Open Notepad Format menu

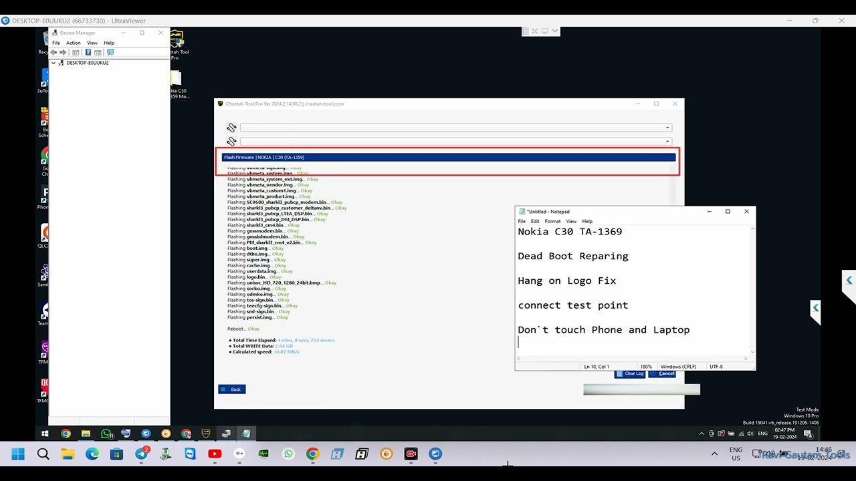552,221
